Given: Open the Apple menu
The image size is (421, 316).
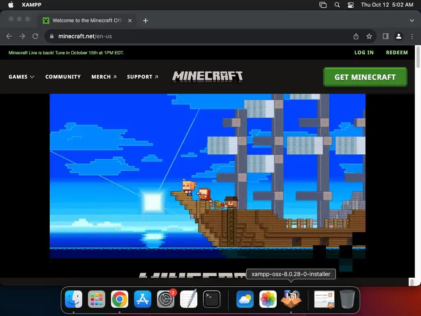Looking at the screenshot, I should click(x=11, y=5).
